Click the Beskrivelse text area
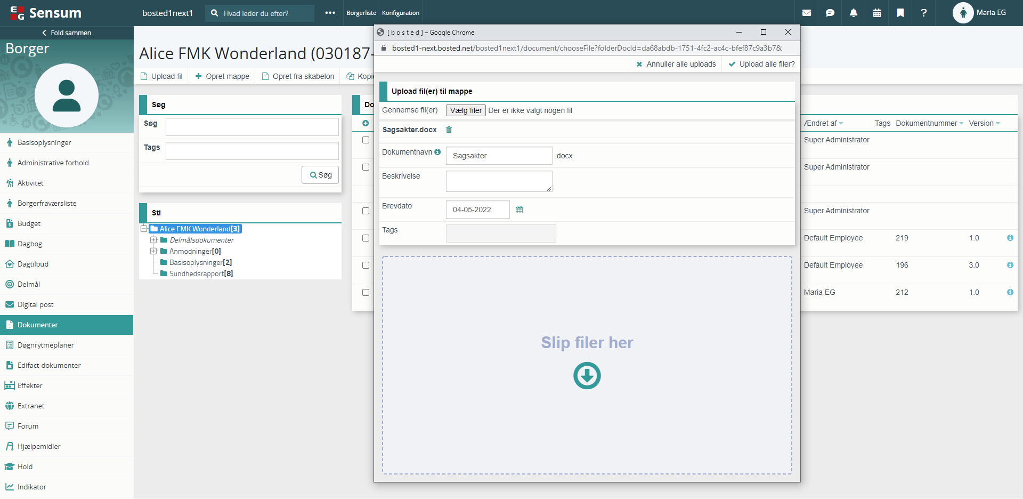Viewport: 1023px width, 499px height. 499,181
